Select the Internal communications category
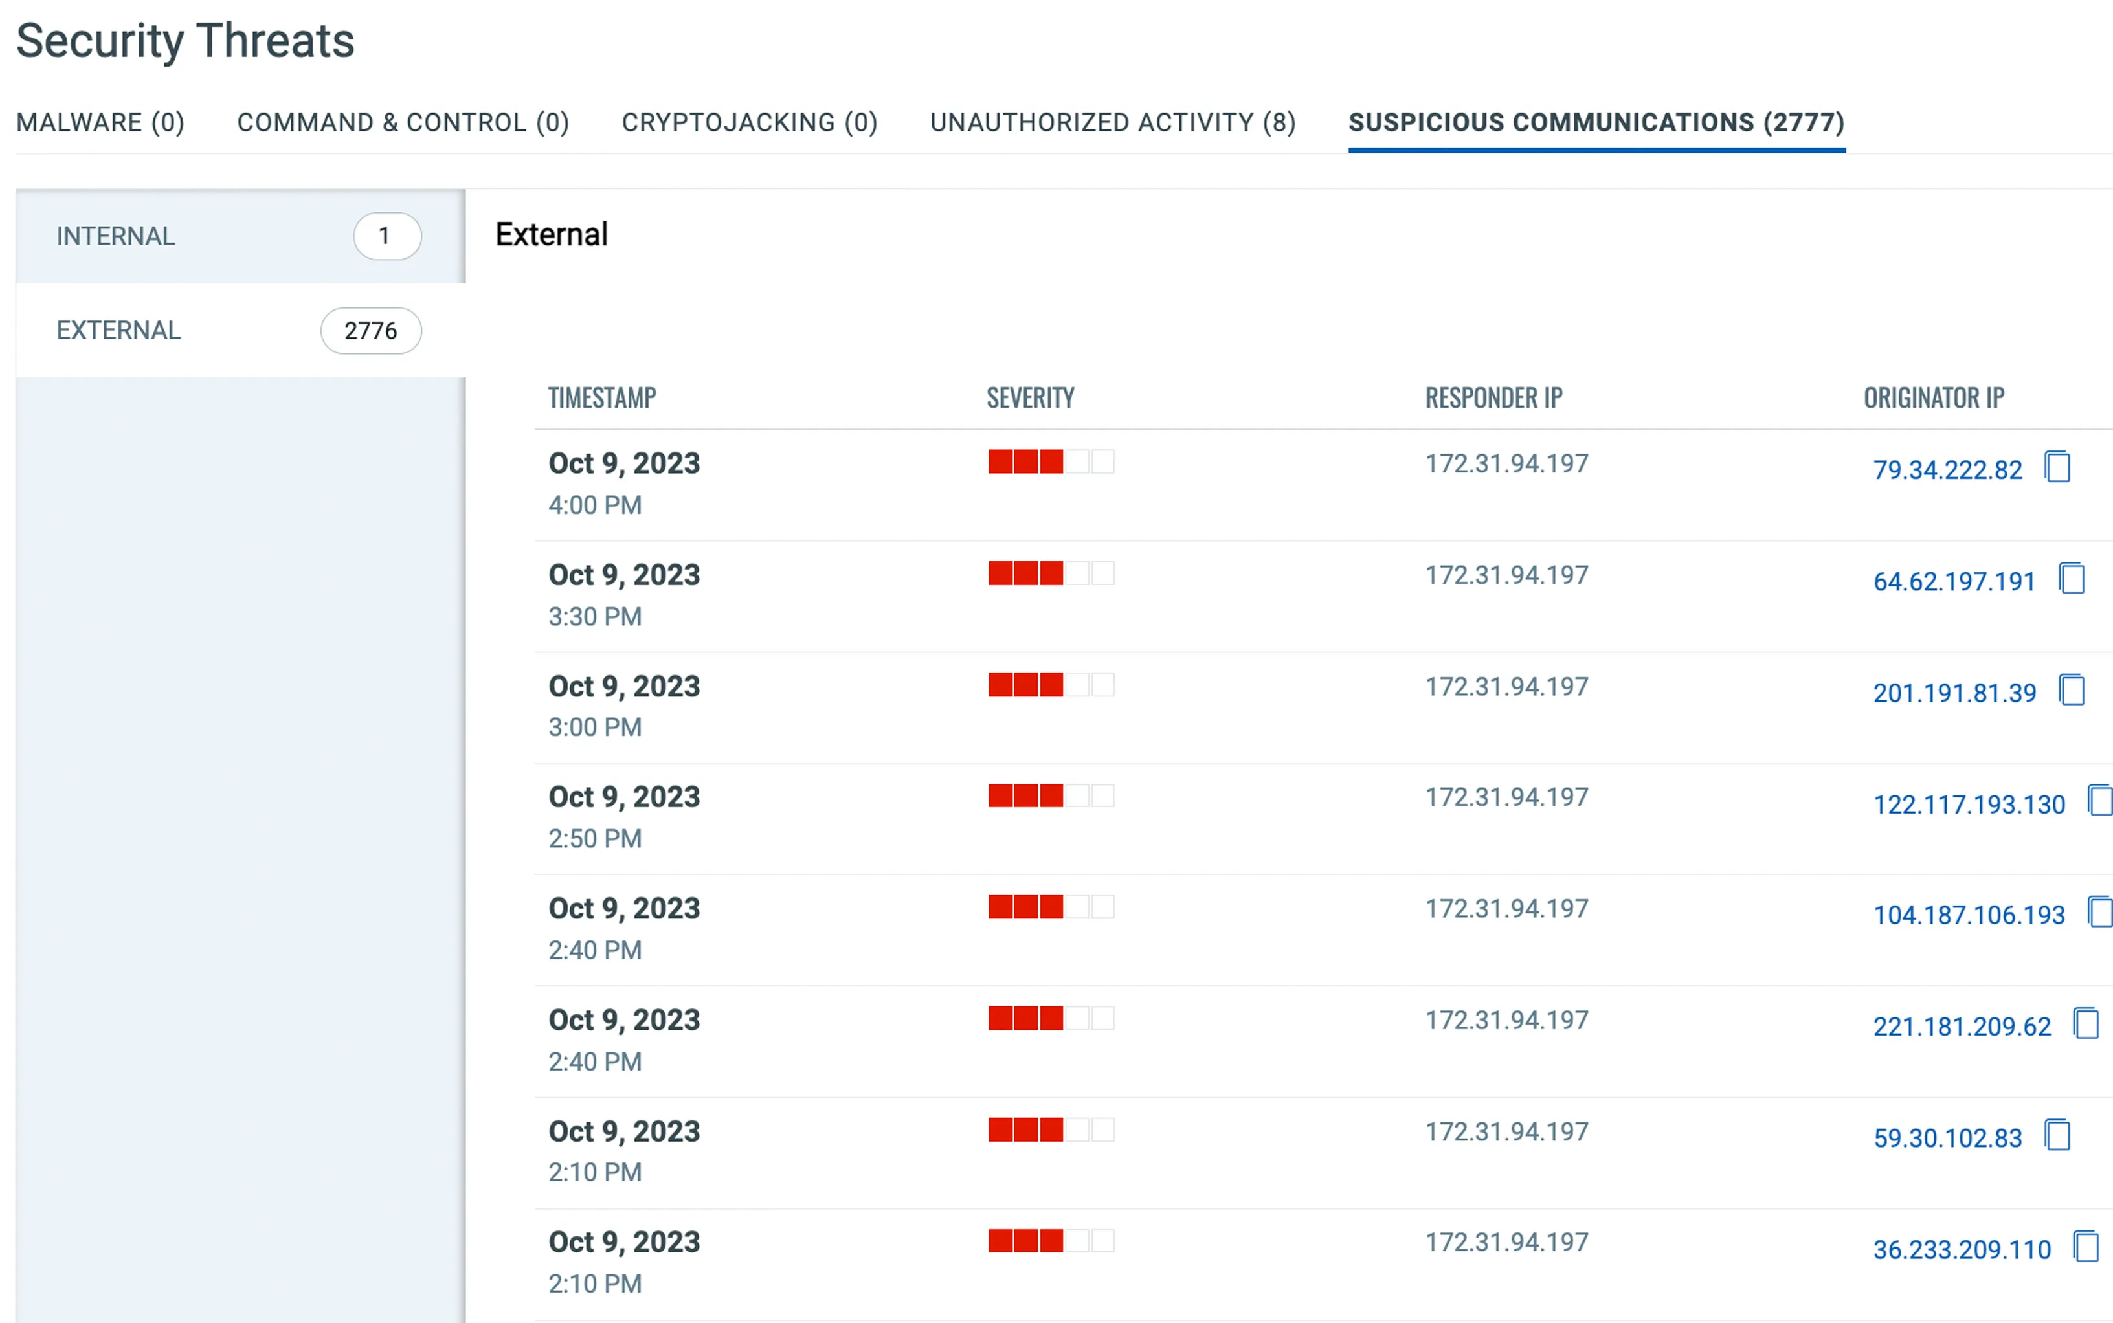2113x1323 pixels. click(117, 236)
